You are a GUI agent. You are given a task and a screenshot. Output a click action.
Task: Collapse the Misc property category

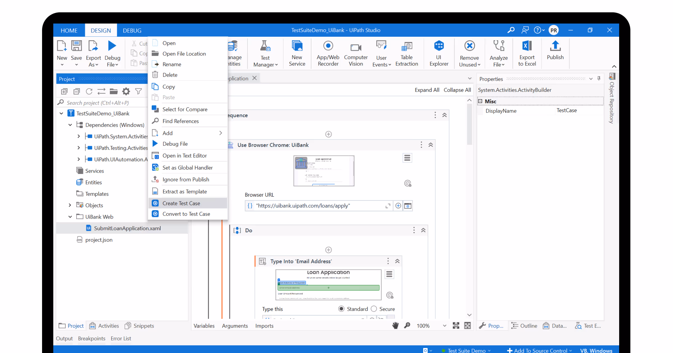pos(480,101)
